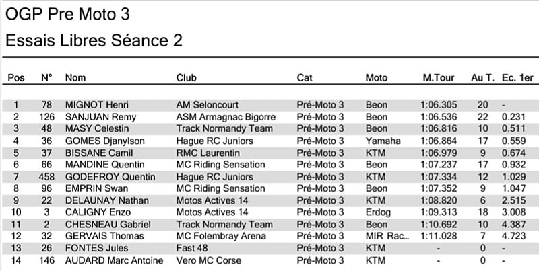Click the MIR Rac... moto cell
Viewport: 539px width, 271px height.
click(x=386, y=236)
